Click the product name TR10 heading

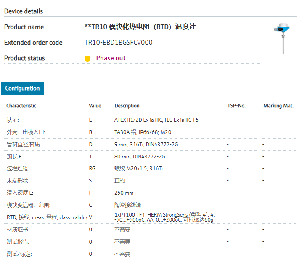140,27
